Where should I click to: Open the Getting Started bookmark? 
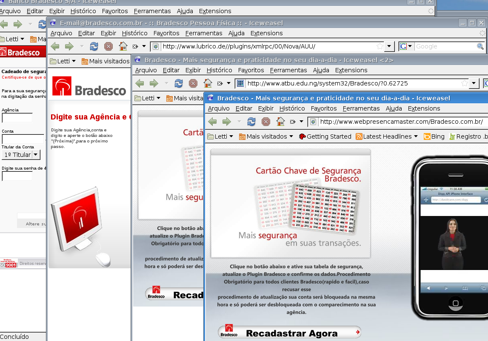pyautogui.click(x=325, y=136)
